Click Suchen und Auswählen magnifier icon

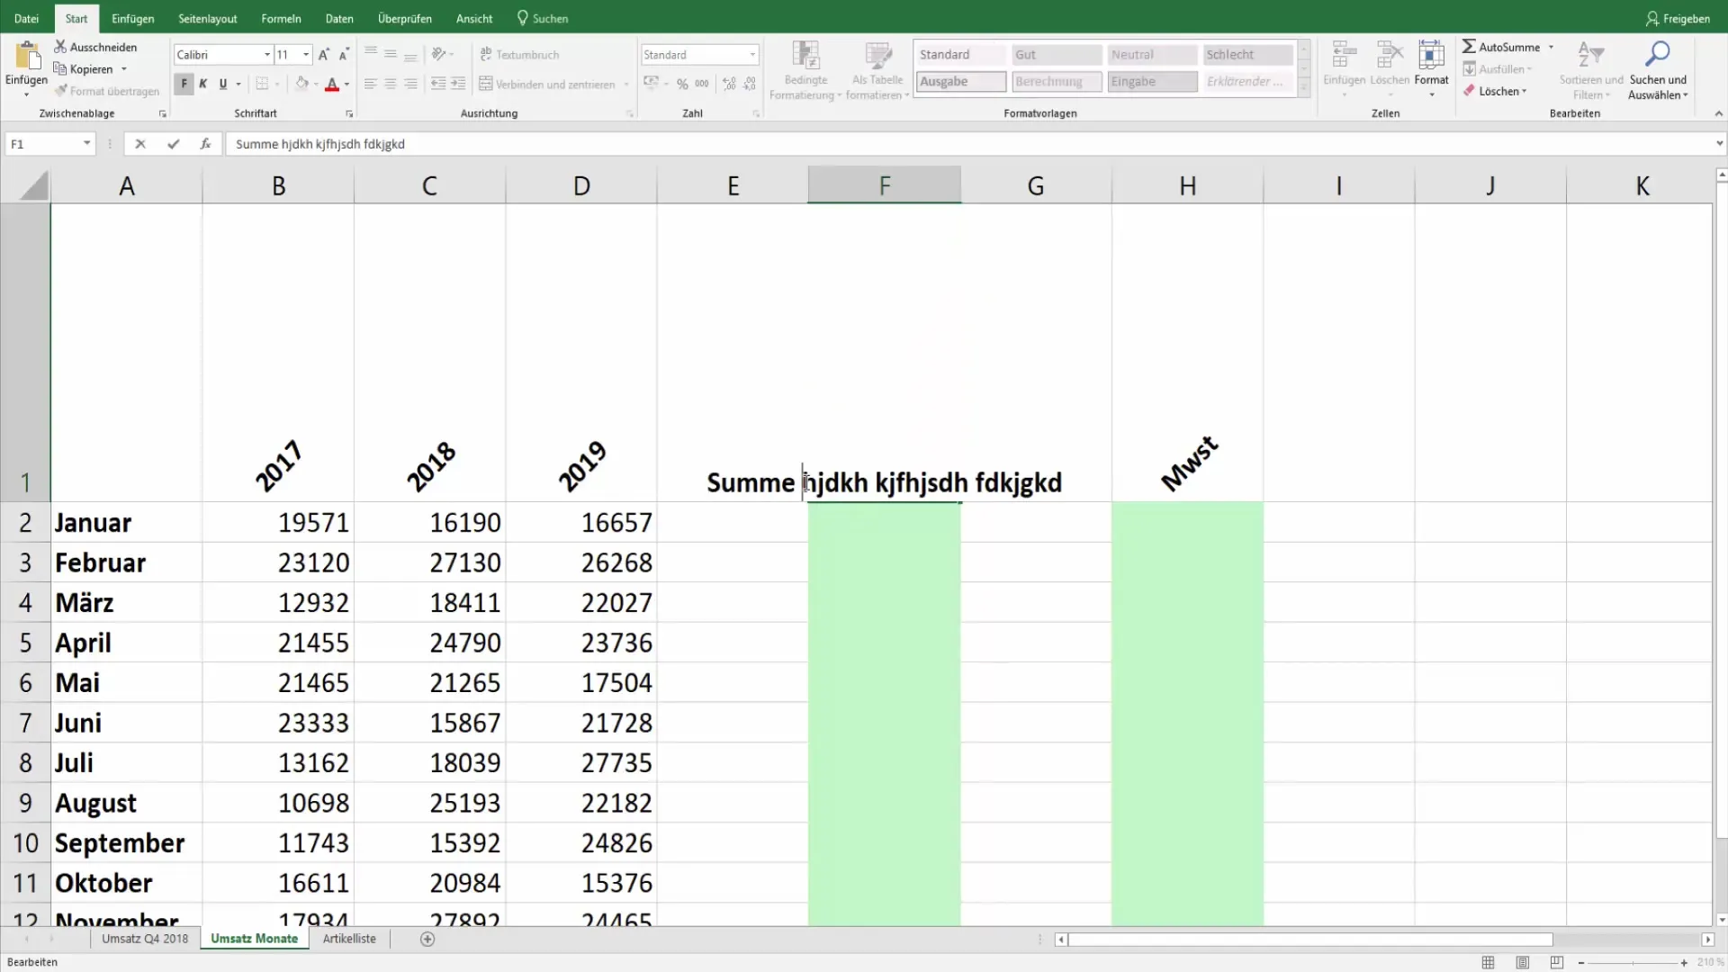[x=1657, y=56]
